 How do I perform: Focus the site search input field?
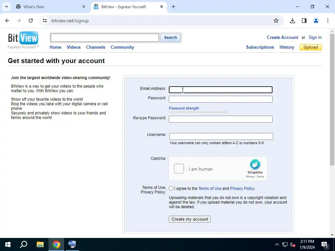(105, 38)
